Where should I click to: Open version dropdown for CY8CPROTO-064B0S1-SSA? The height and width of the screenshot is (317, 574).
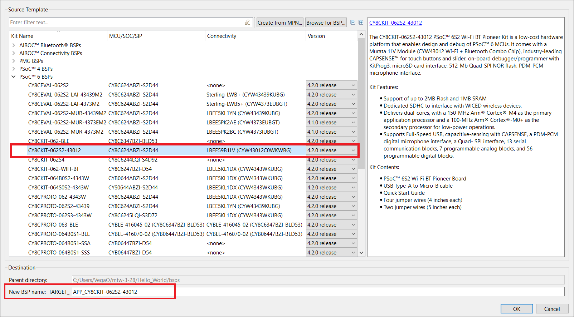[331, 243]
